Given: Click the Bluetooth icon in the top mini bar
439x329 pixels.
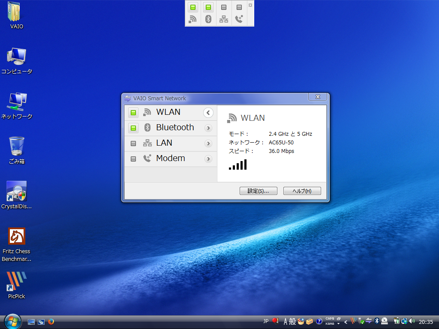Looking at the screenshot, I should [x=208, y=19].
